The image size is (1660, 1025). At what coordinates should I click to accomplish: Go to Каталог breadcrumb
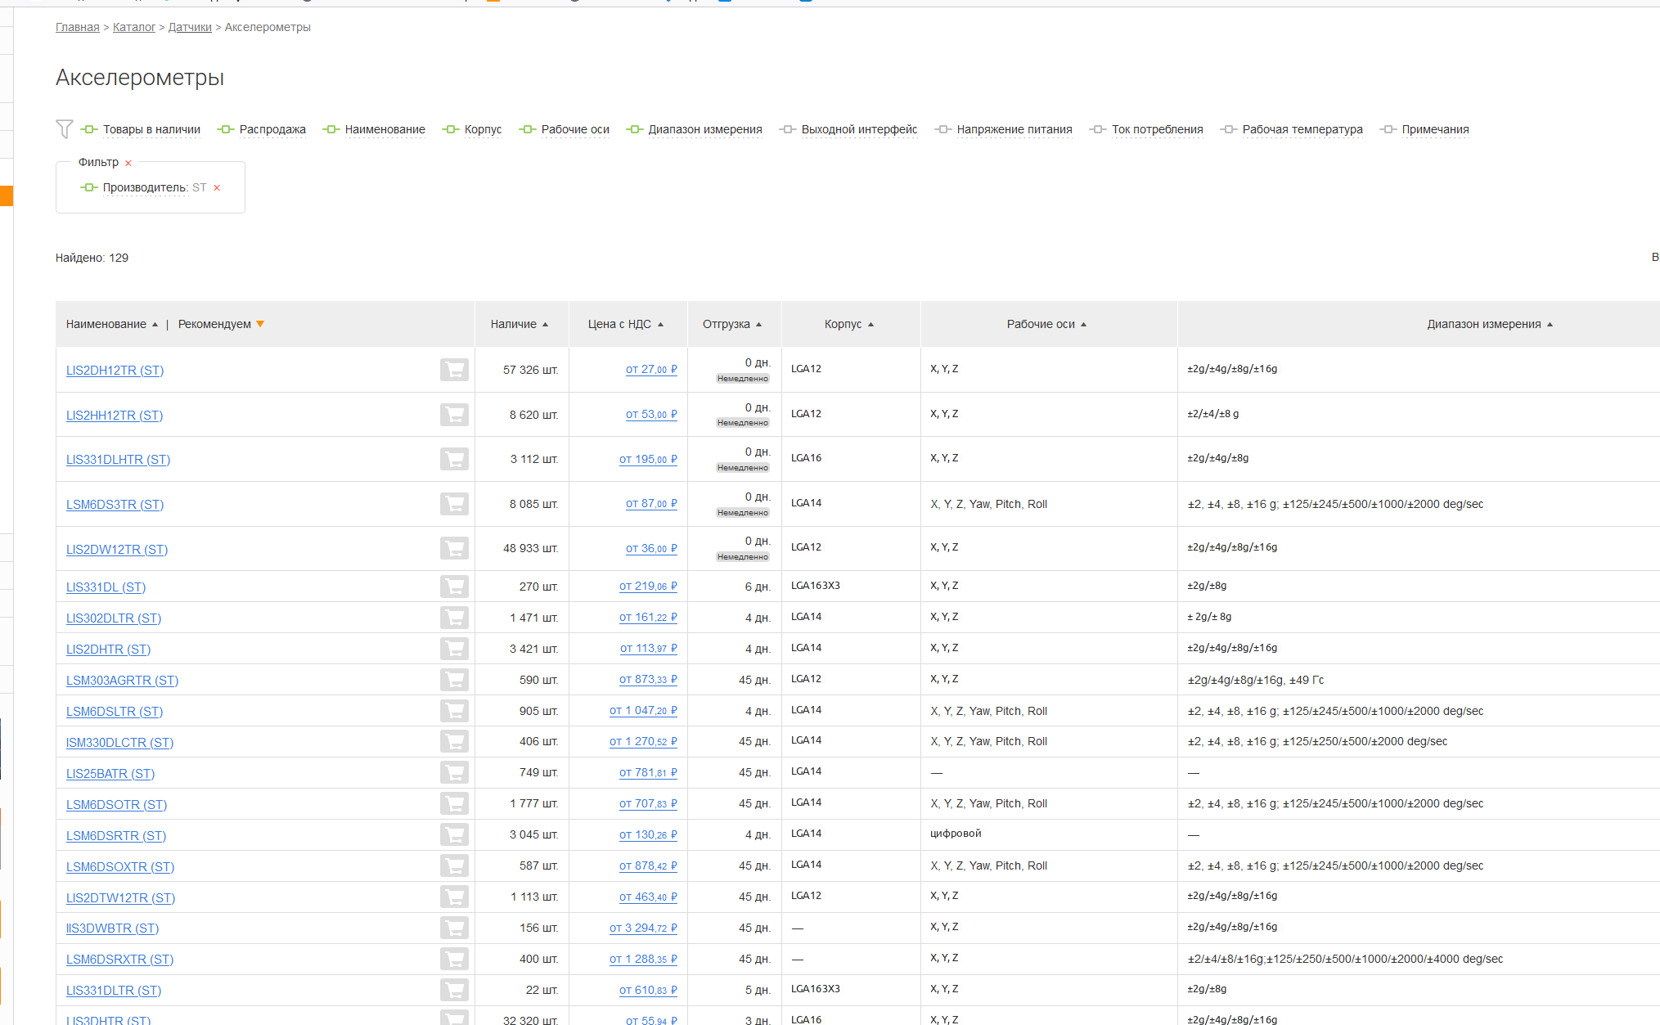pyautogui.click(x=133, y=27)
